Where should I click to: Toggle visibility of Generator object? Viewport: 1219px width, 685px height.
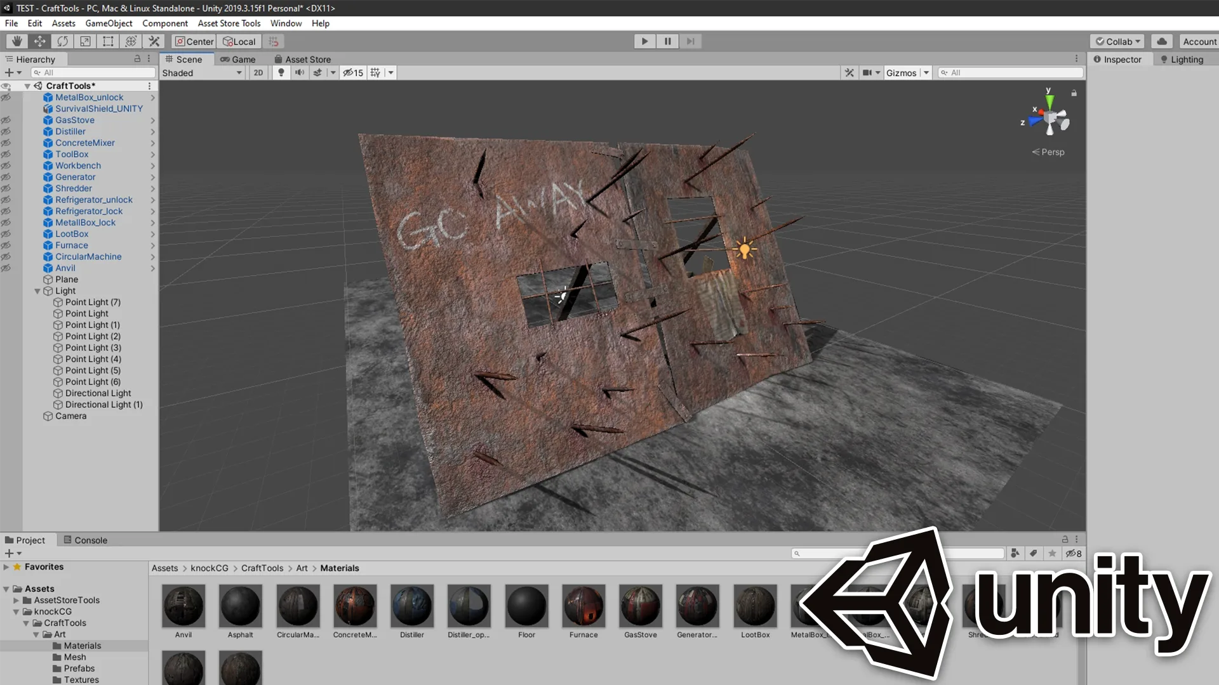point(6,177)
